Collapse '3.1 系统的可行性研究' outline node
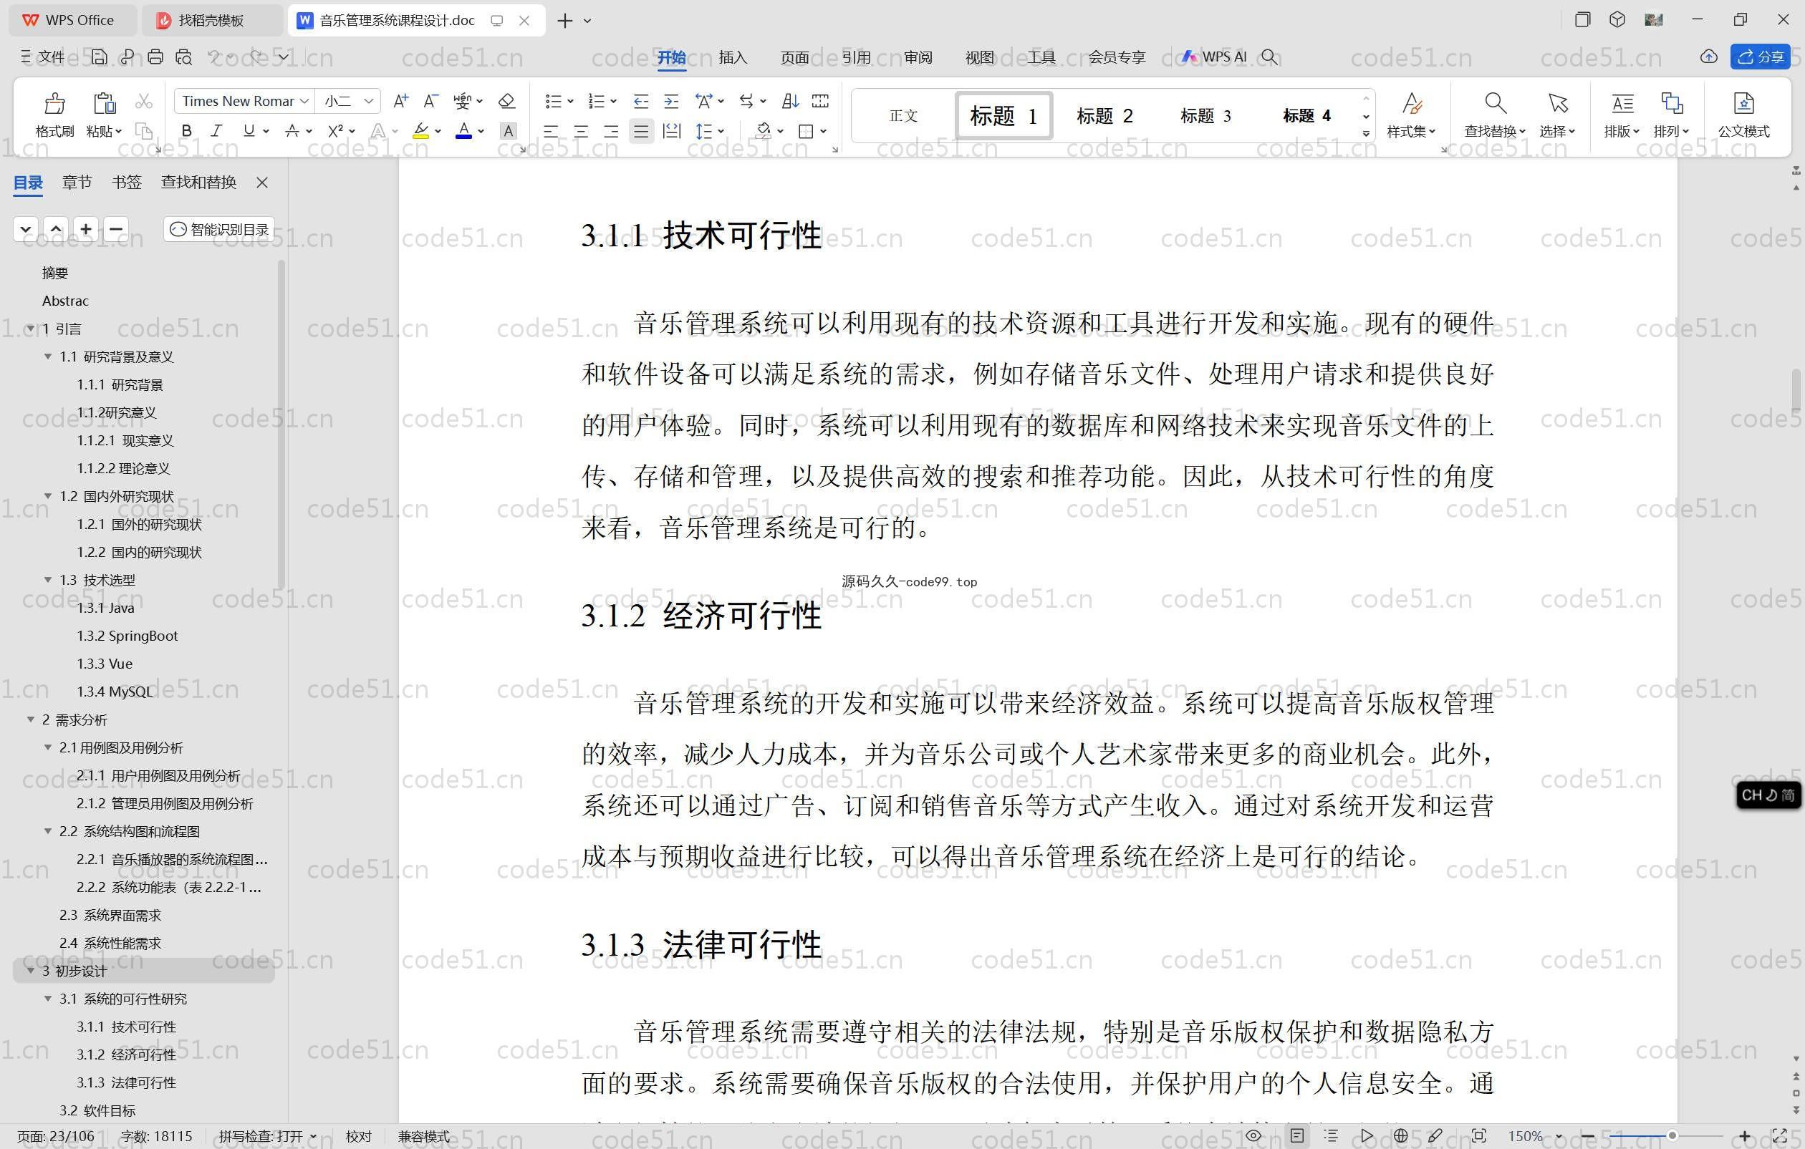Viewport: 1805px width, 1149px height. [x=48, y=999]
